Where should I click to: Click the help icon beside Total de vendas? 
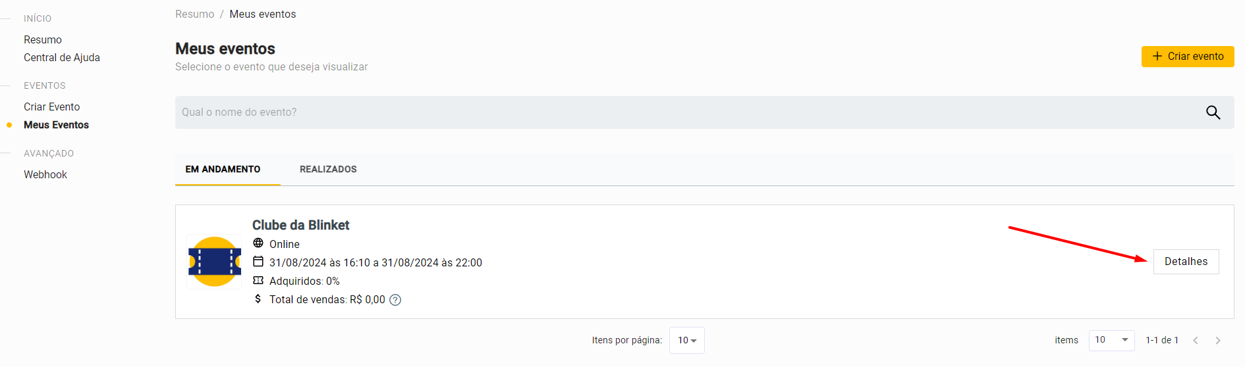tap(395, 300)
